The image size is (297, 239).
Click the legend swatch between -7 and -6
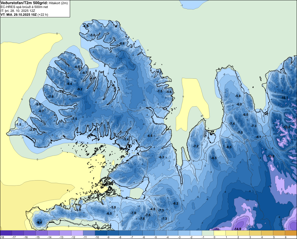click(136, 233)
